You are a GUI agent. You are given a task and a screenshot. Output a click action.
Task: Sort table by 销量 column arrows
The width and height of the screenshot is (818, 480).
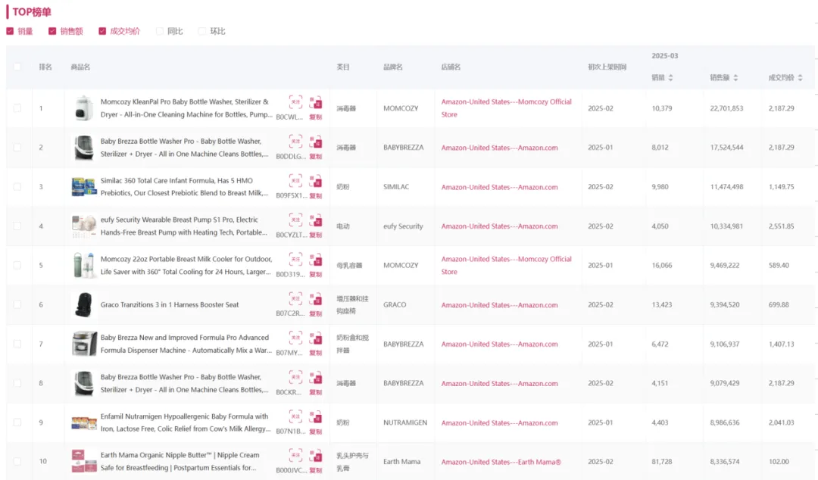[670, 78]
